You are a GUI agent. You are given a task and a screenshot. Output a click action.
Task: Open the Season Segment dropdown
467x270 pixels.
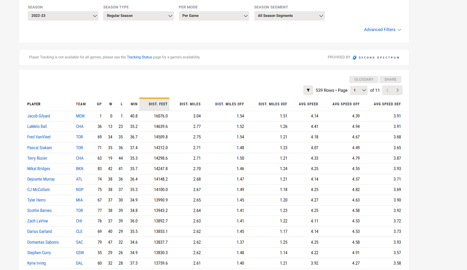[289, 16]
